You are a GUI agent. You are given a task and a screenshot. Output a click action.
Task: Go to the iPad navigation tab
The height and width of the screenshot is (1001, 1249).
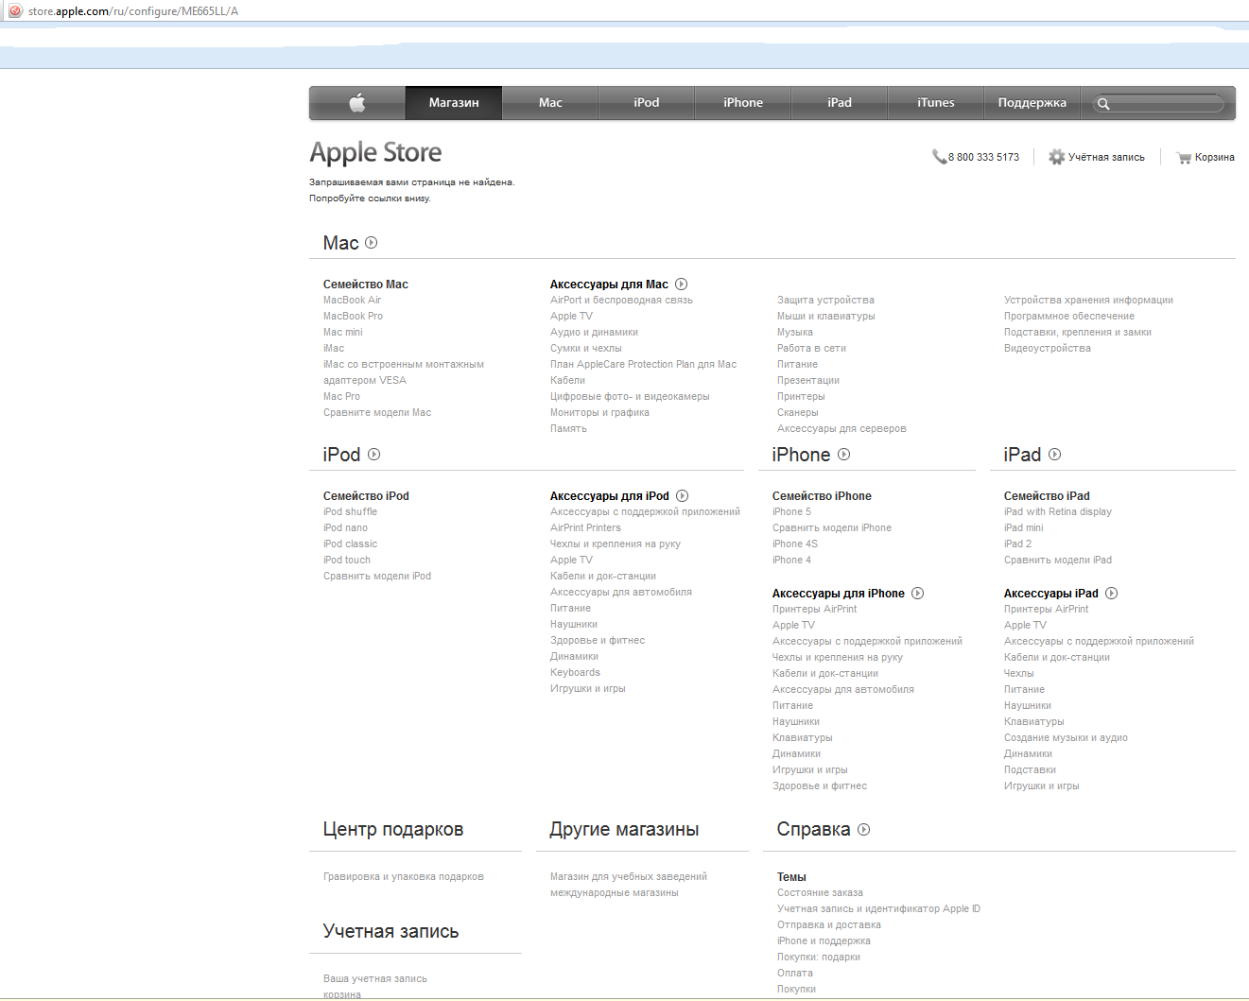point(840,103)
